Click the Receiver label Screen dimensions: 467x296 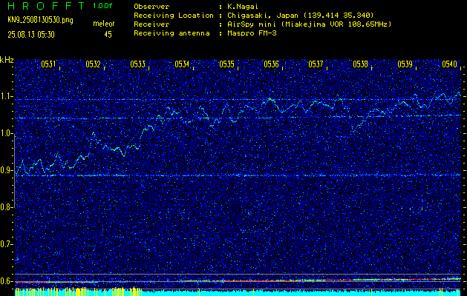(151, 24)
